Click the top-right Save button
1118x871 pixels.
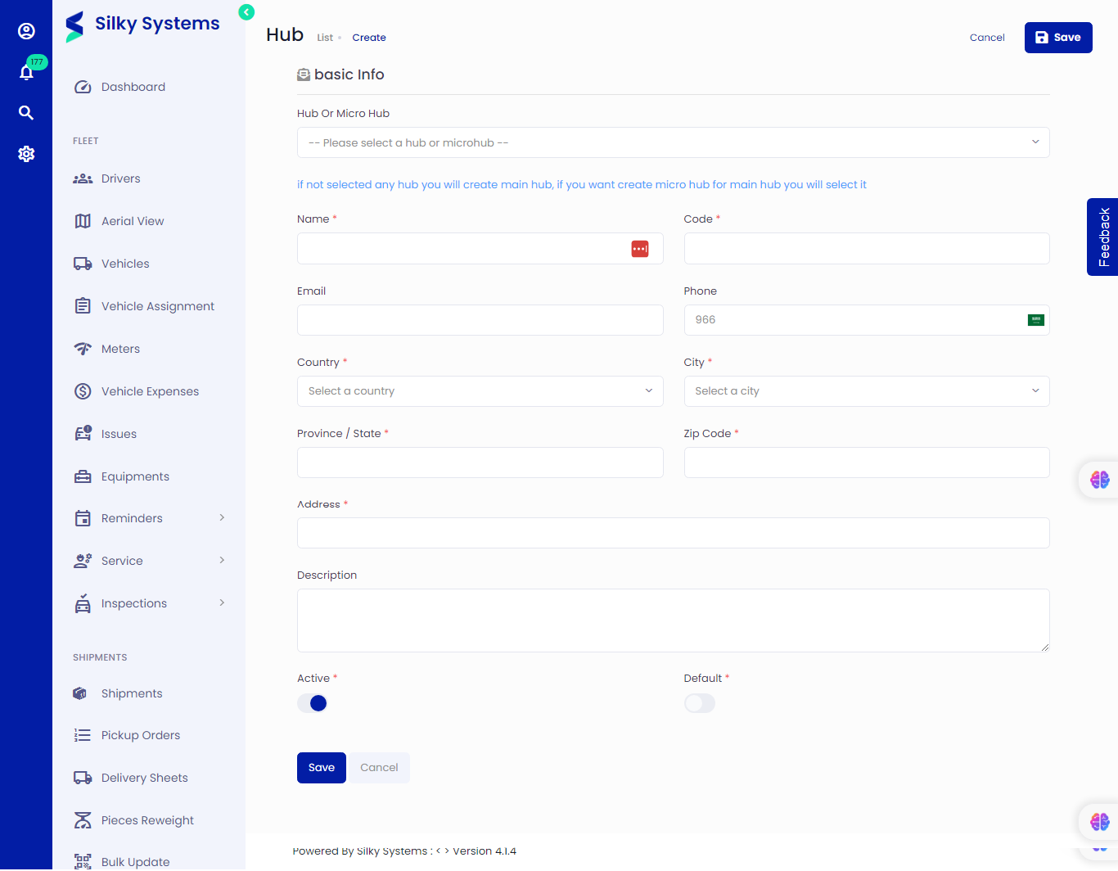(x=1057, y=38)
